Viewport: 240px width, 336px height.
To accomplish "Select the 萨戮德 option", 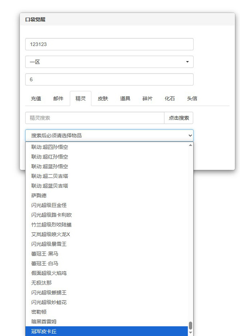I will pyautogui.click(x=106, y=195).
